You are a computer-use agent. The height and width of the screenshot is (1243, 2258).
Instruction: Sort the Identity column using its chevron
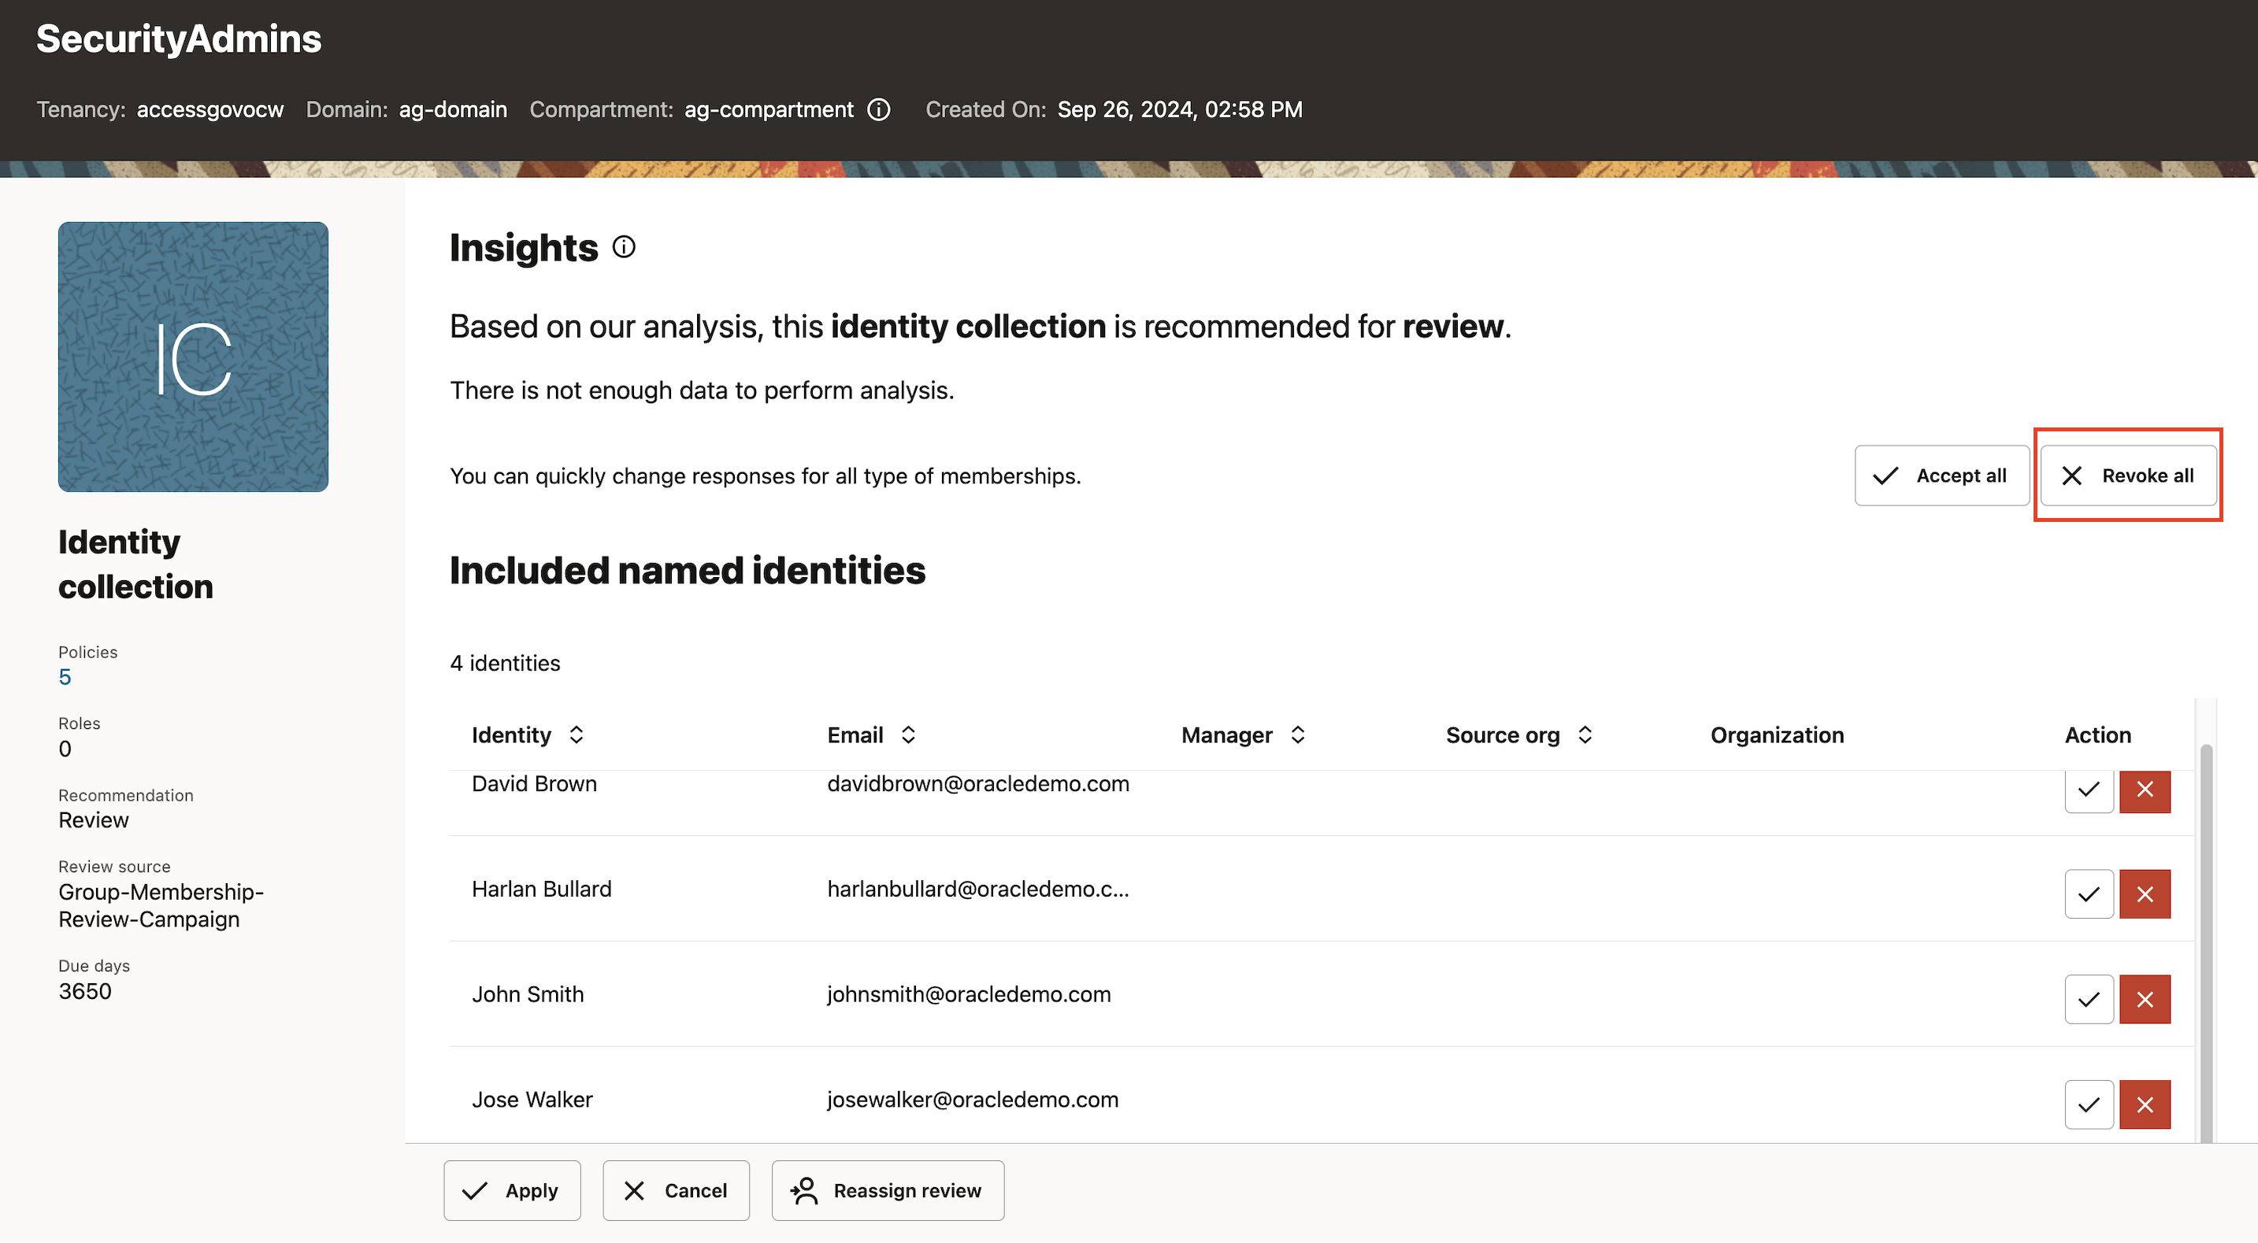577,735
